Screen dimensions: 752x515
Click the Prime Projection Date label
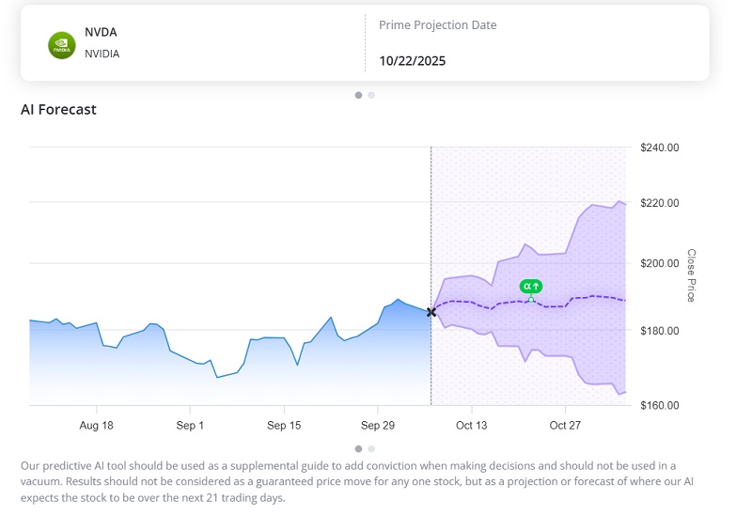[437, 25]
